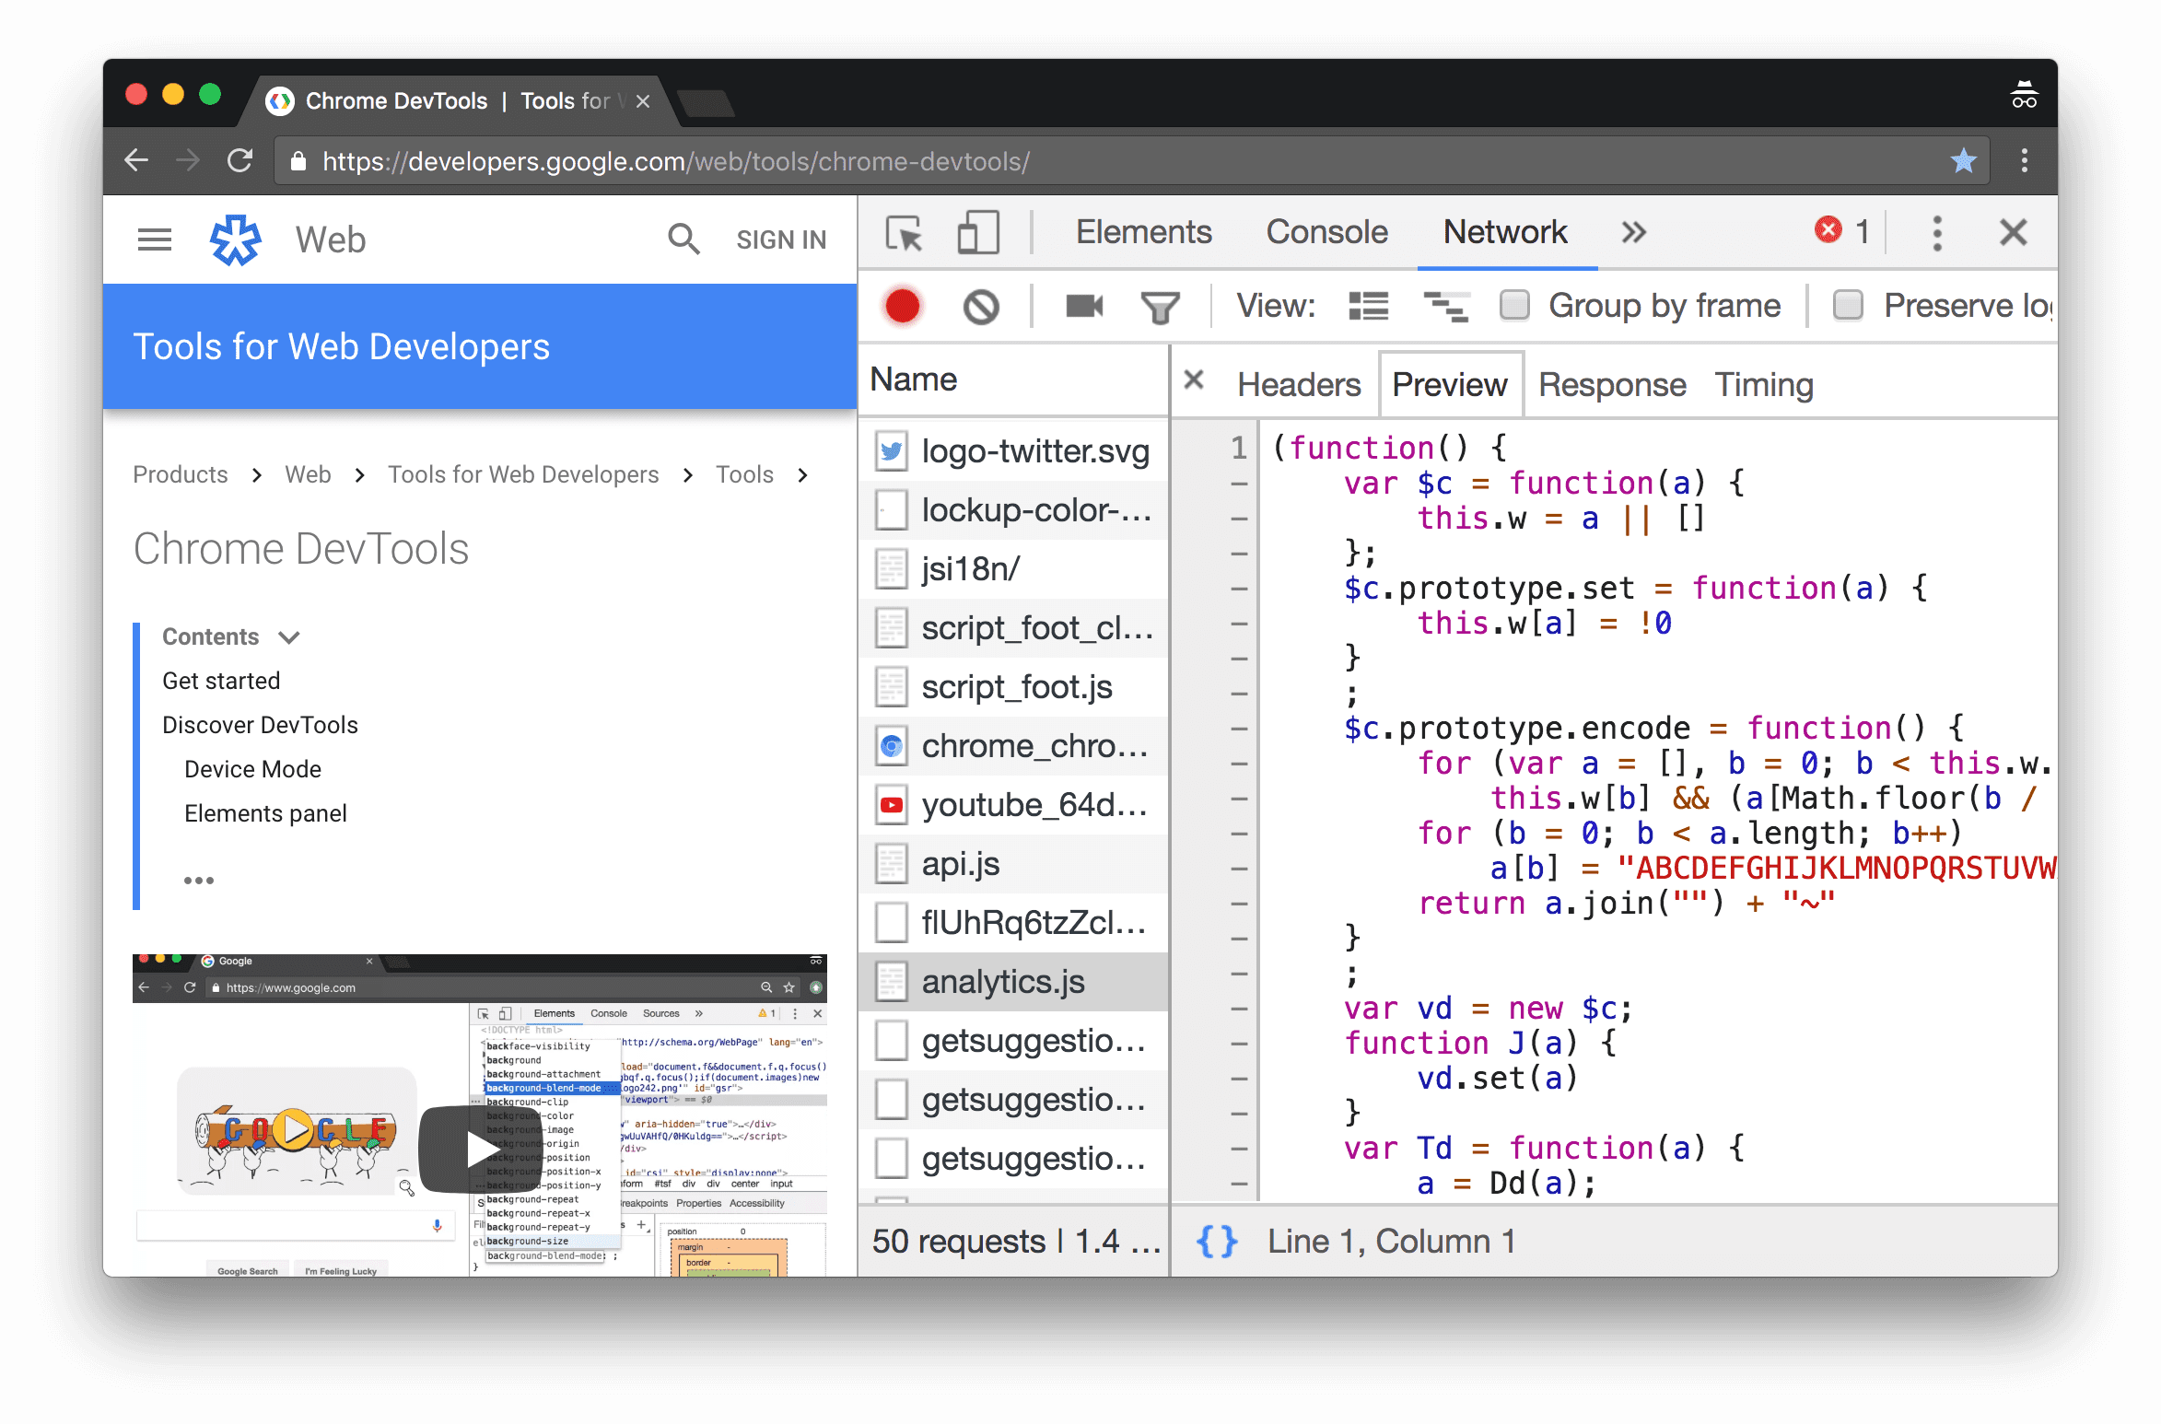The width and height of the screenshot is (2161, 1424).
Task: Click the Get started link in sidebar
Action: pos(221,679)
